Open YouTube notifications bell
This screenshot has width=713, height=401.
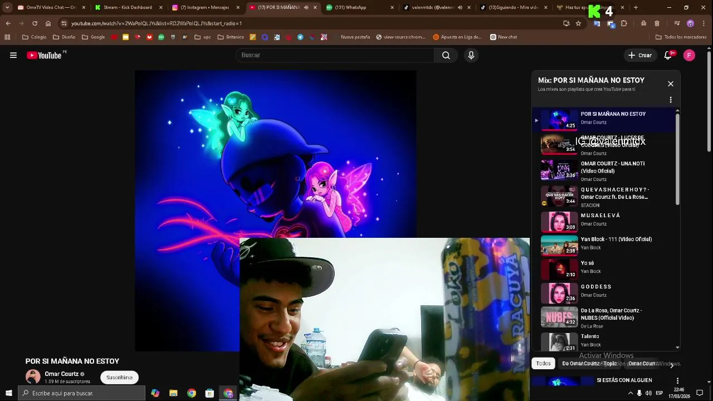click(668, 55)
